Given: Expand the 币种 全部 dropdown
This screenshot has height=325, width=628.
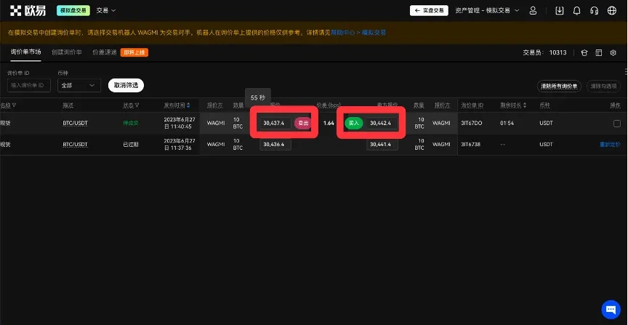Looking at the screenshot, I should click(79, 85).
